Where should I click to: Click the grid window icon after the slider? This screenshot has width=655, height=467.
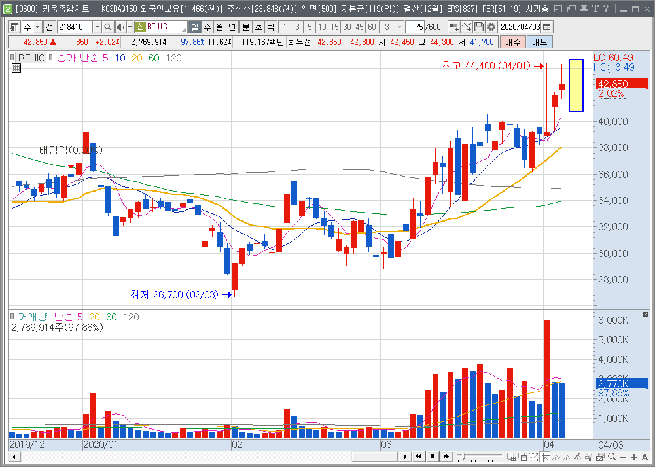(x=511, y=457)
